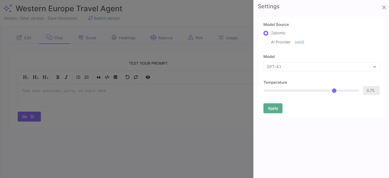
Task: Undo the last edit
Action: click(127, 77)
